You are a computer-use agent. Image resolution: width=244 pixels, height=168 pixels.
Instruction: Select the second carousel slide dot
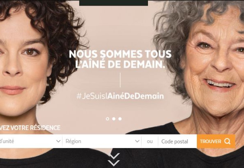click(x=114, y=119)
